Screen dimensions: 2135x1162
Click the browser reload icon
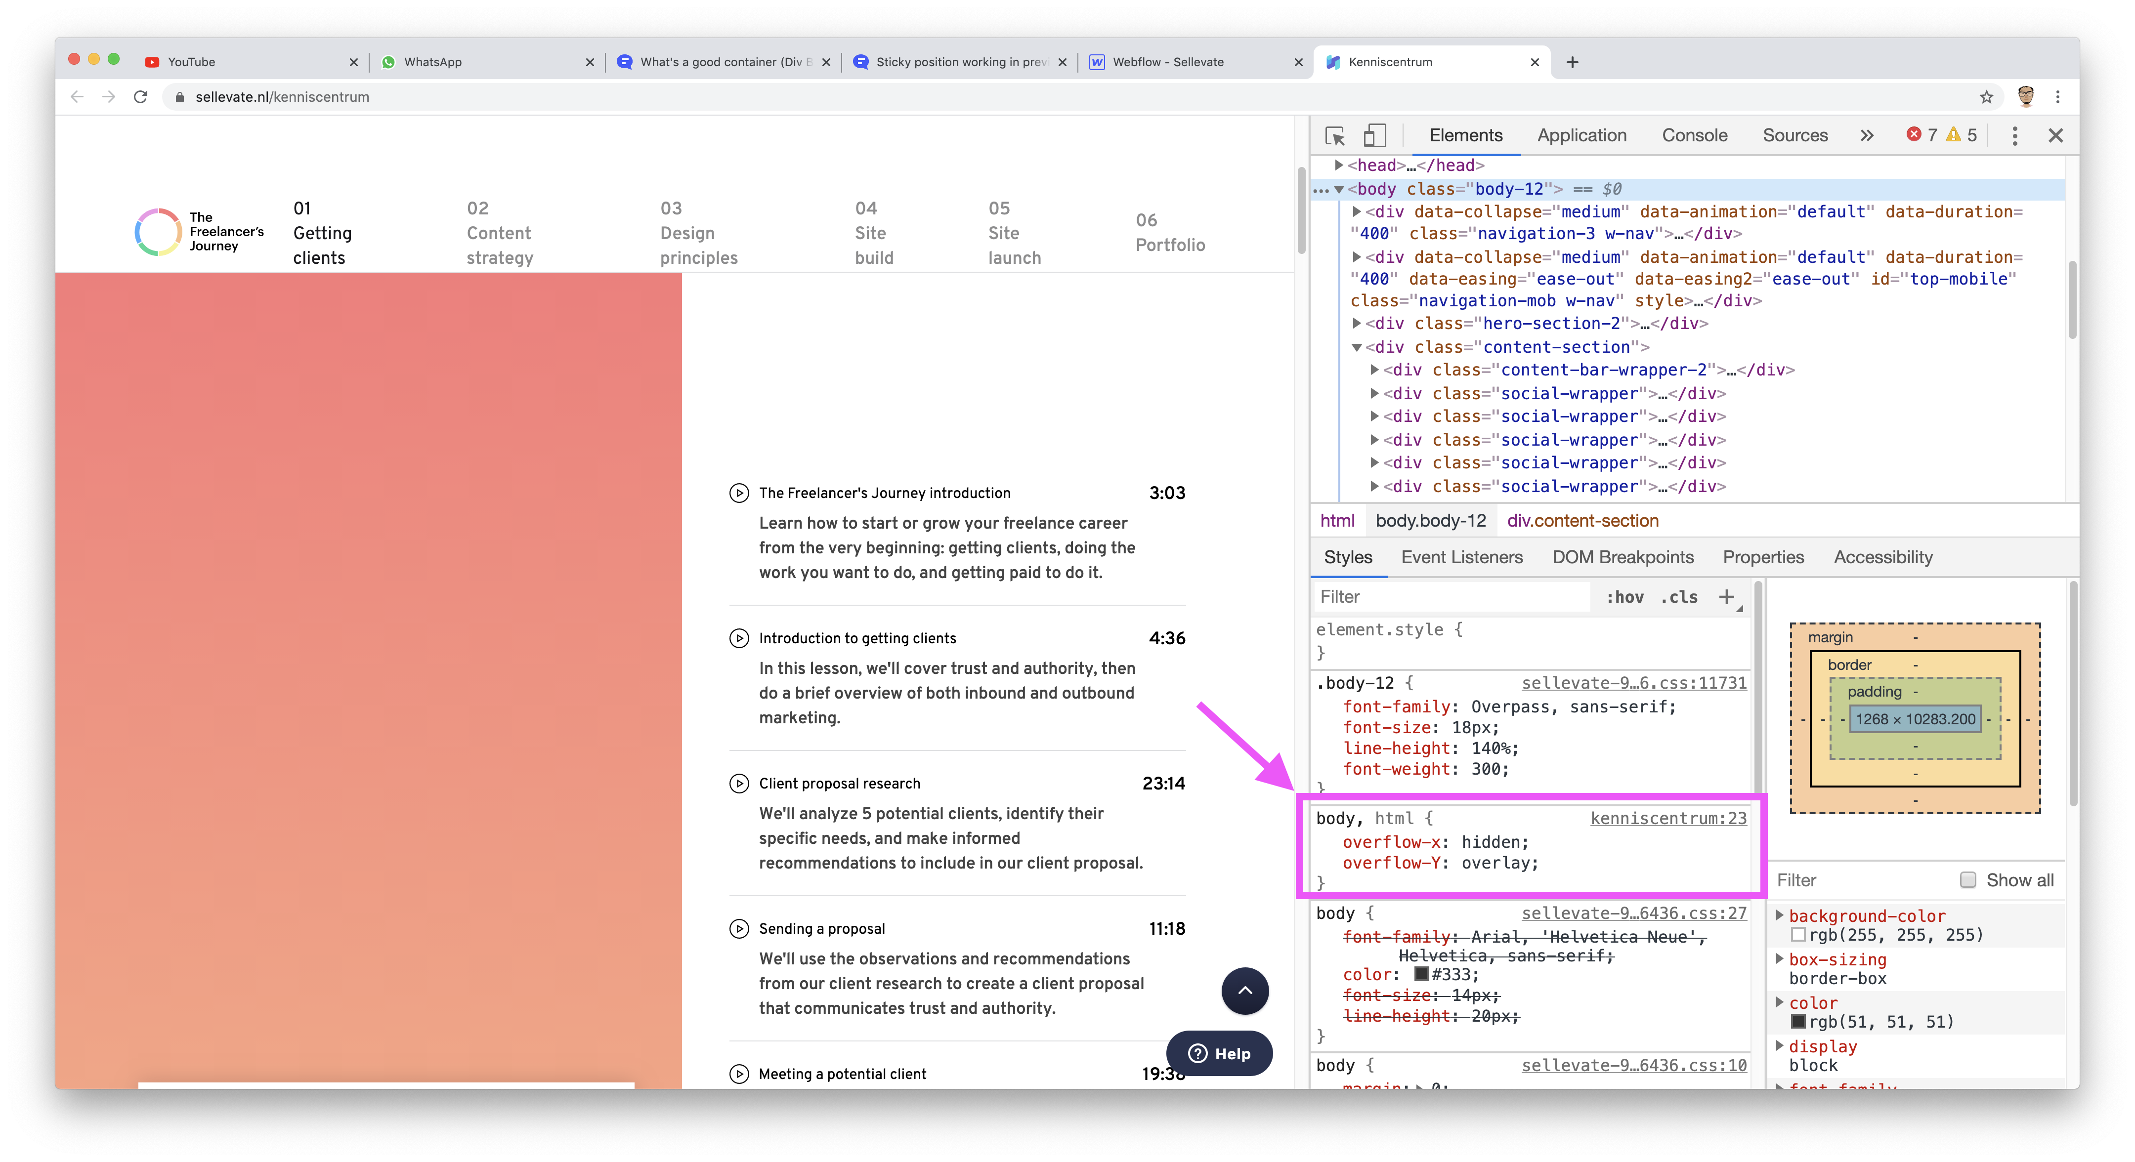click(x=141, y=97)
